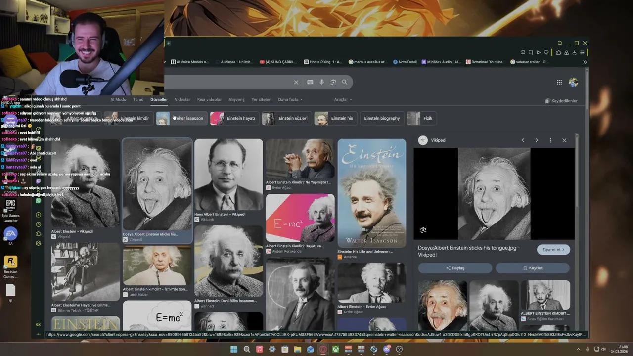This screenshot has width=633, height=356.
Task: Go to next image in preview panel
Action: (x=537, y=140)
